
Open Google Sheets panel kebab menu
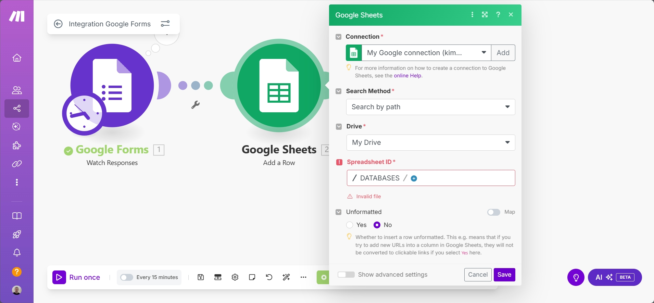click(x=473, y=14)
